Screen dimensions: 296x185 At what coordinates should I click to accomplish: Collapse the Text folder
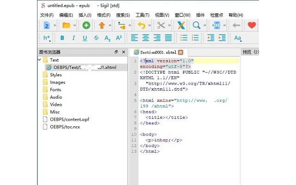click(x=39, y=60)
